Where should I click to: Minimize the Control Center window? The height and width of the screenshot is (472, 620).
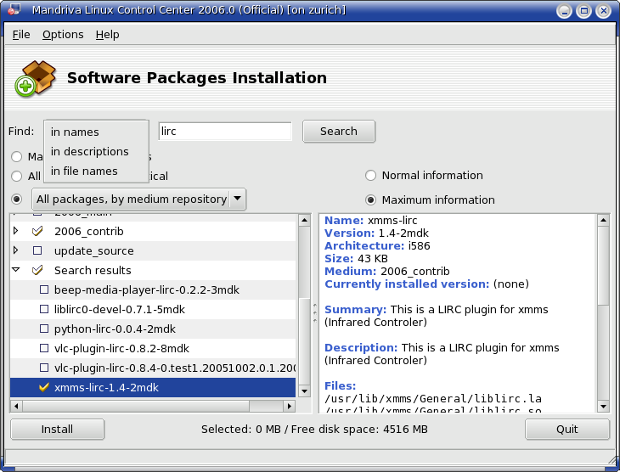tap(564, 11)
